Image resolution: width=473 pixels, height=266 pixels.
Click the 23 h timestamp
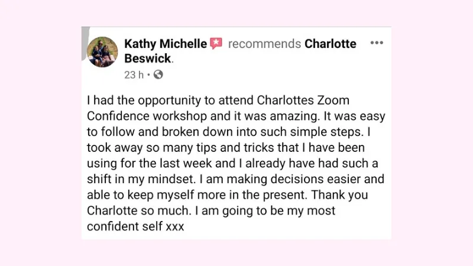[x=134, y=75]
